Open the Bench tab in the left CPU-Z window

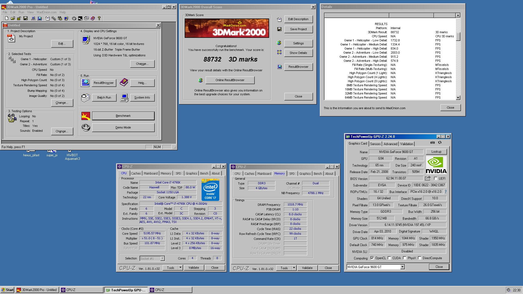204,173
